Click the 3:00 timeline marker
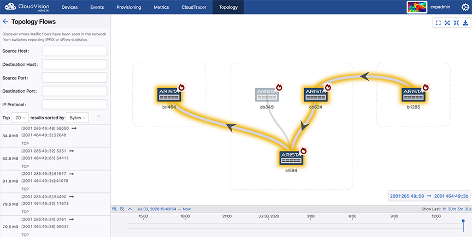Viewport: 472px width, 237px height. 311,216
